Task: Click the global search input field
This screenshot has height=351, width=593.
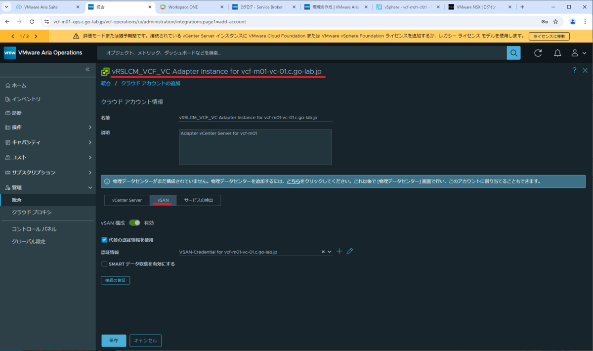Action: 302,53
